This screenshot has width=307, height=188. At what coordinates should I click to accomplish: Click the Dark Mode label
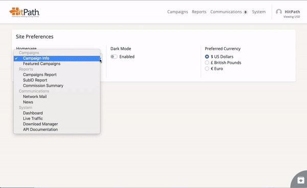[121, 49]
